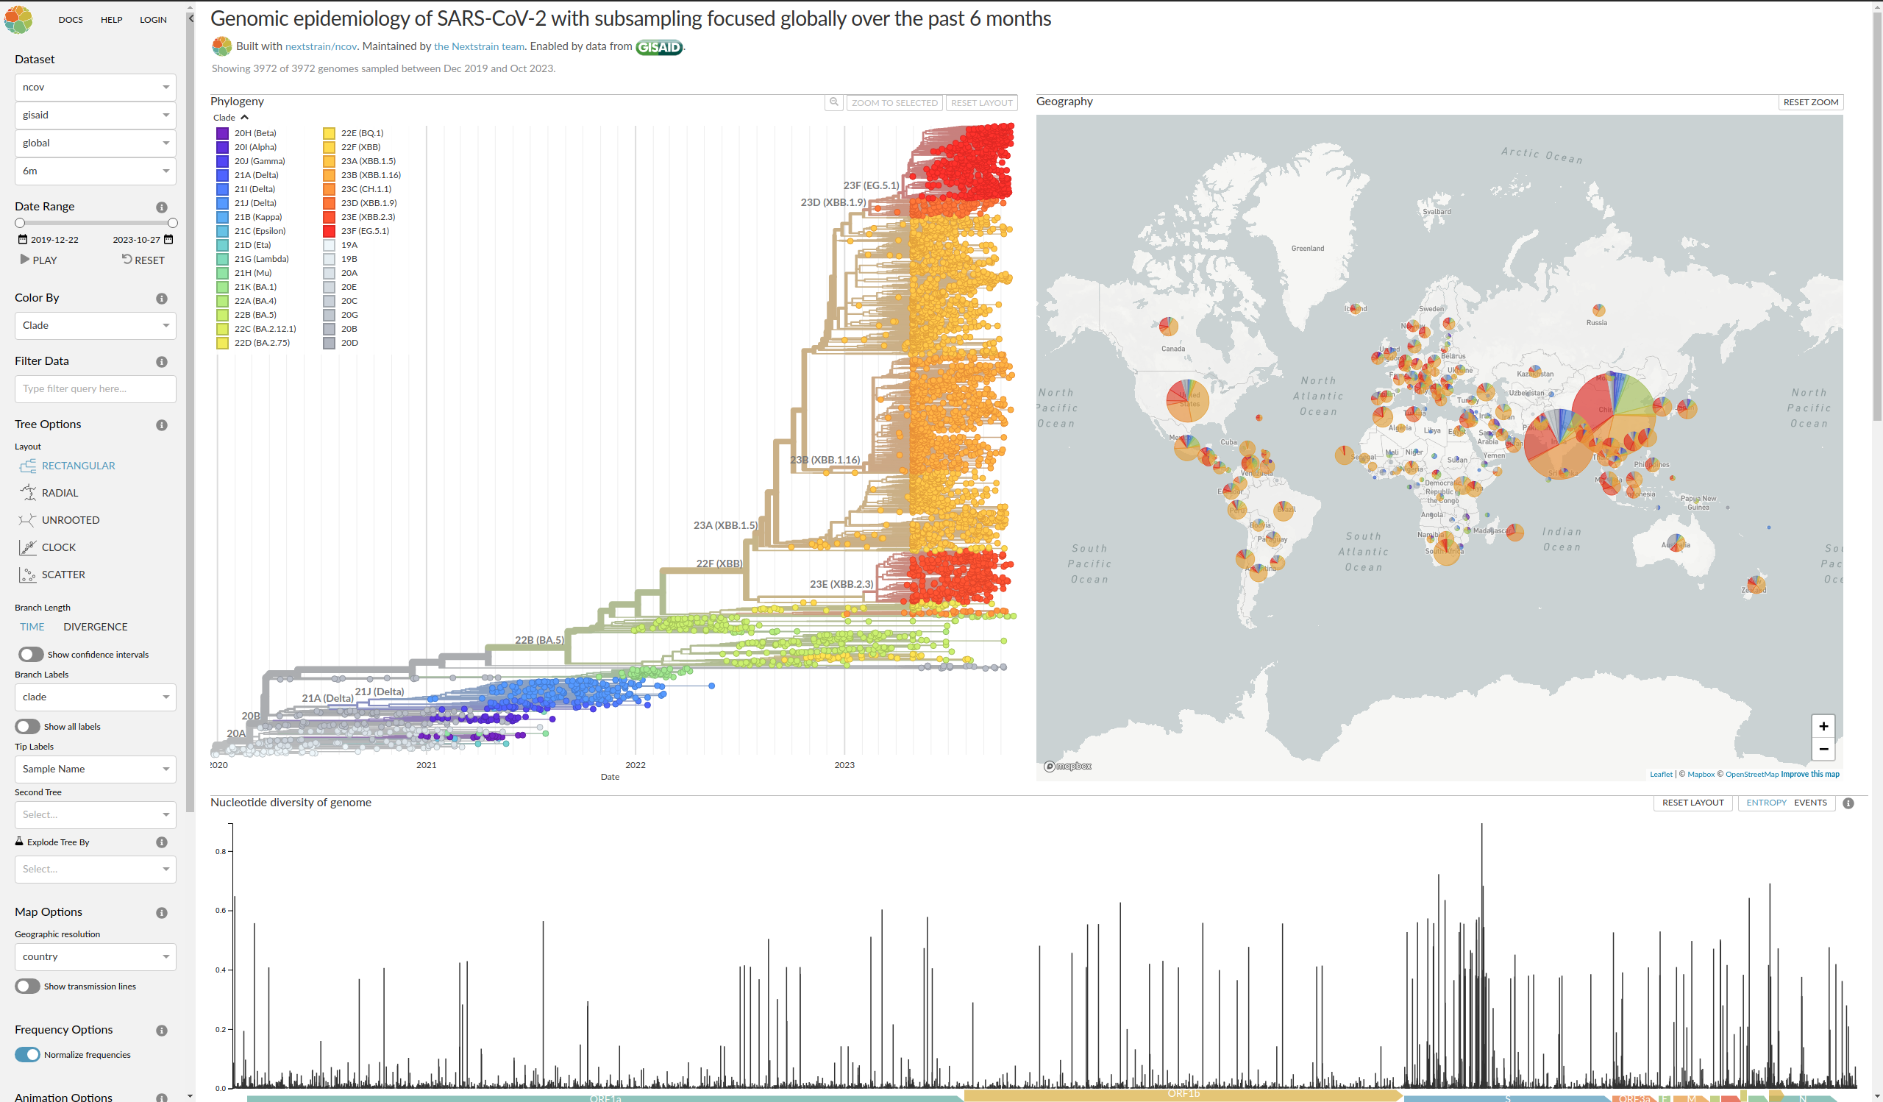The height and width of the screenshot is (1102, 1883).
Task: Open the end date calendar icon
Action: pyautogui.click(x=169, y=240)
